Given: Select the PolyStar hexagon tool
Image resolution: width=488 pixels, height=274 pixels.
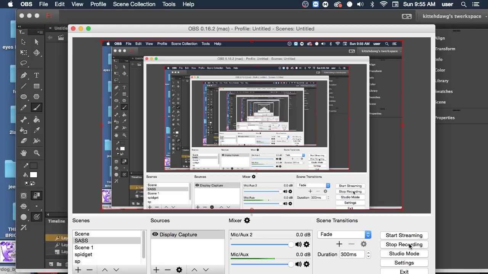Looking at the screenshot, I should (37, 97).
